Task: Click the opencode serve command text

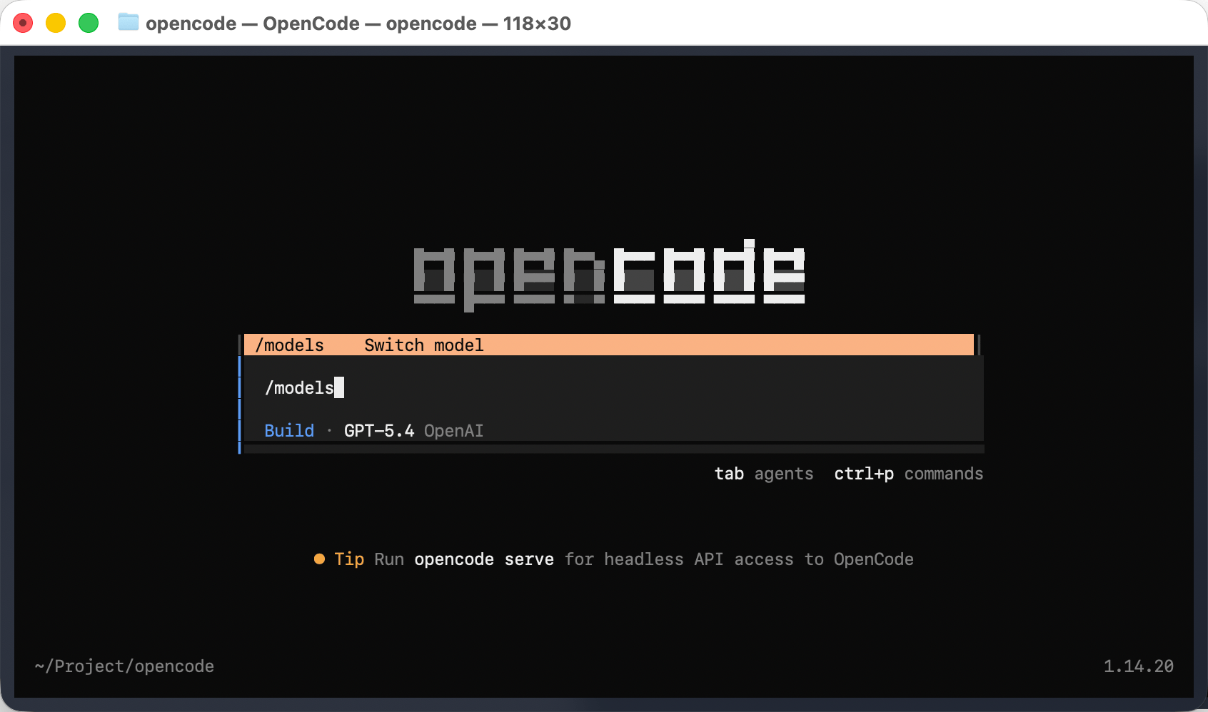Action: [x=484, y=559]
